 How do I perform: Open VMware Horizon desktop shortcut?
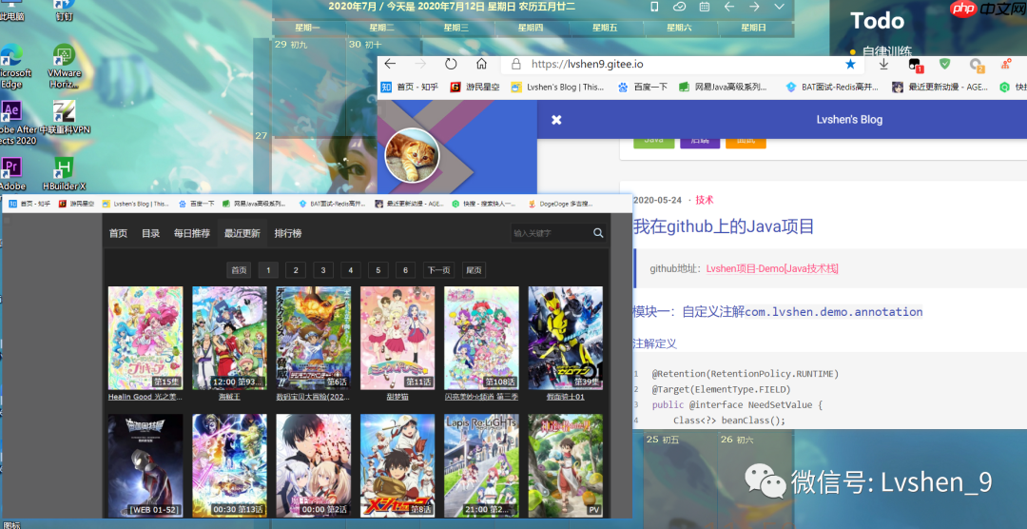(x=65, y=67)
